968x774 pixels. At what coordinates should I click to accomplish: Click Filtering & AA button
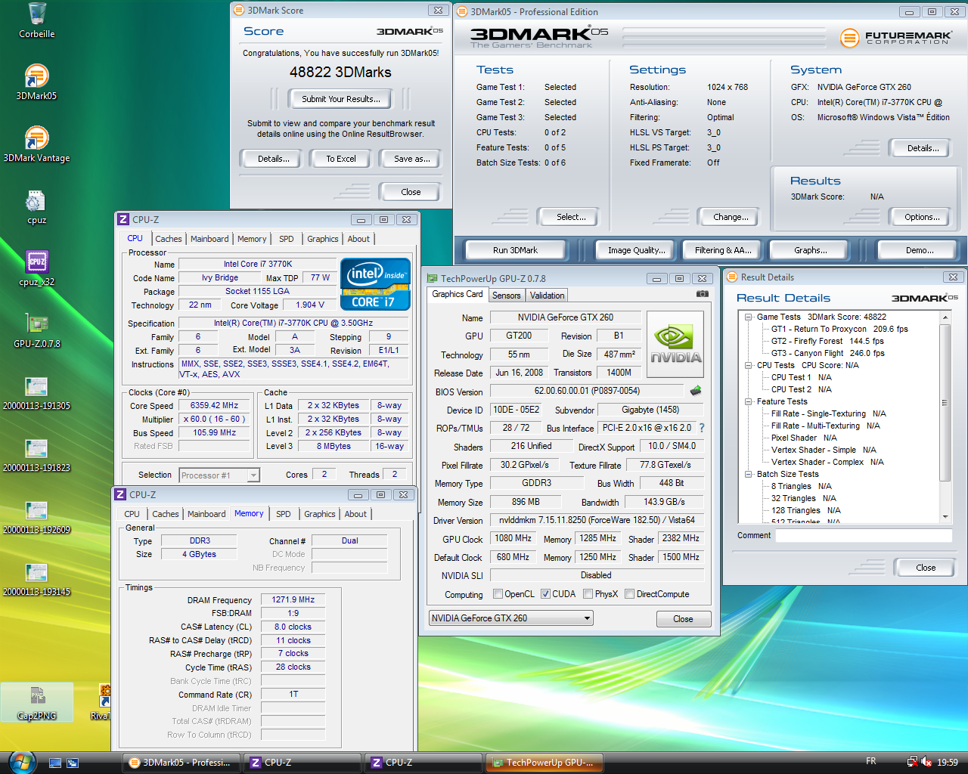click(723, 250)
